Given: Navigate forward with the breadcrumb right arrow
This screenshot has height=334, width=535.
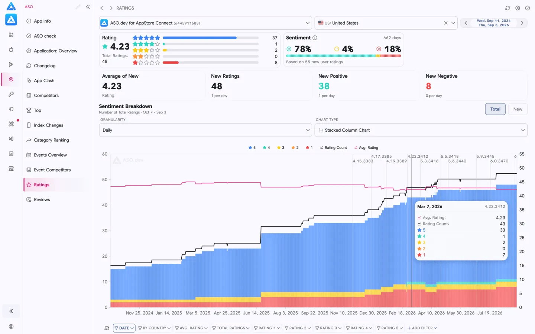Looking at the screenshot, I should [111, 8].
